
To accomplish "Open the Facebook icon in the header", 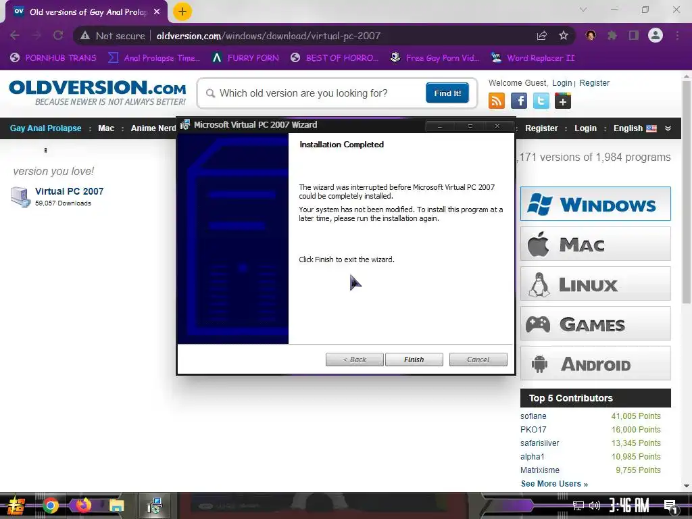I will [519, 101].
